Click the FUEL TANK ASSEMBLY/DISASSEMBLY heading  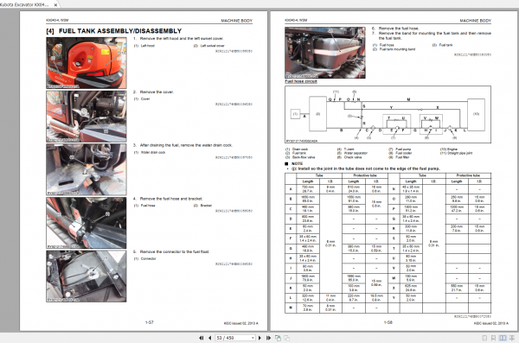[x=114, y=31]
